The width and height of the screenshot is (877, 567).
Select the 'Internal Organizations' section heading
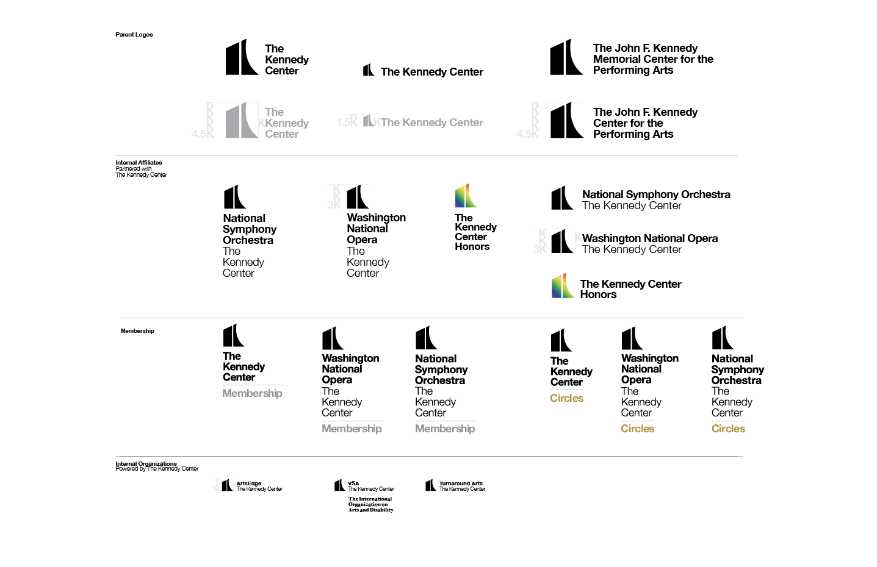pos(146,463)
